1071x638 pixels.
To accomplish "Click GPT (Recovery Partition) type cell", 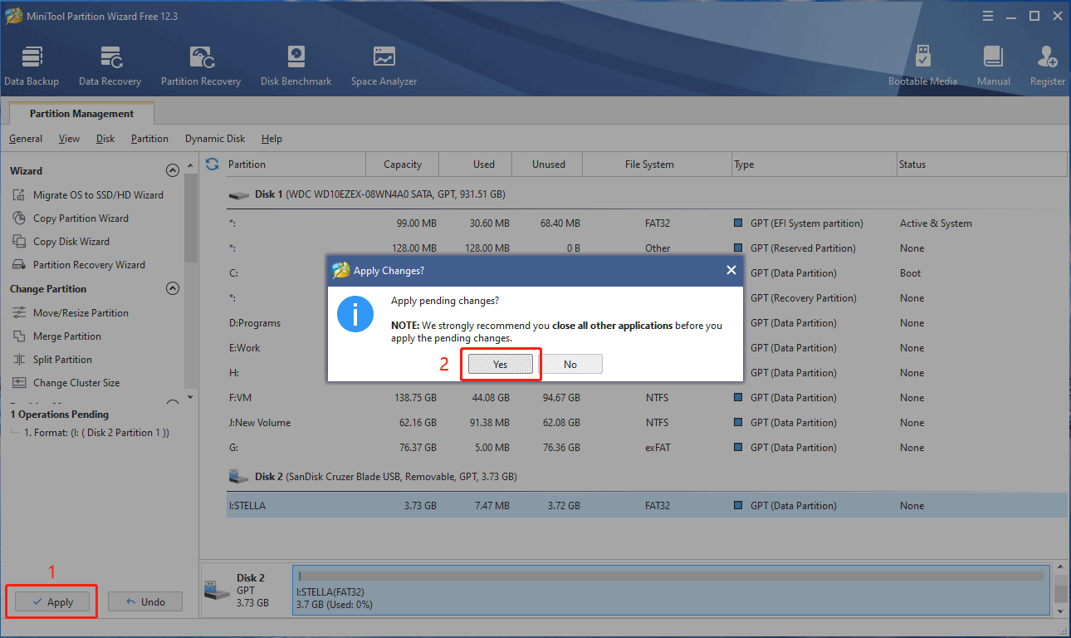I will click(803, 297).
